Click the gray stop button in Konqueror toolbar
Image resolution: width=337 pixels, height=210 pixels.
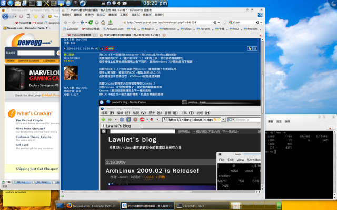[97, 22]
